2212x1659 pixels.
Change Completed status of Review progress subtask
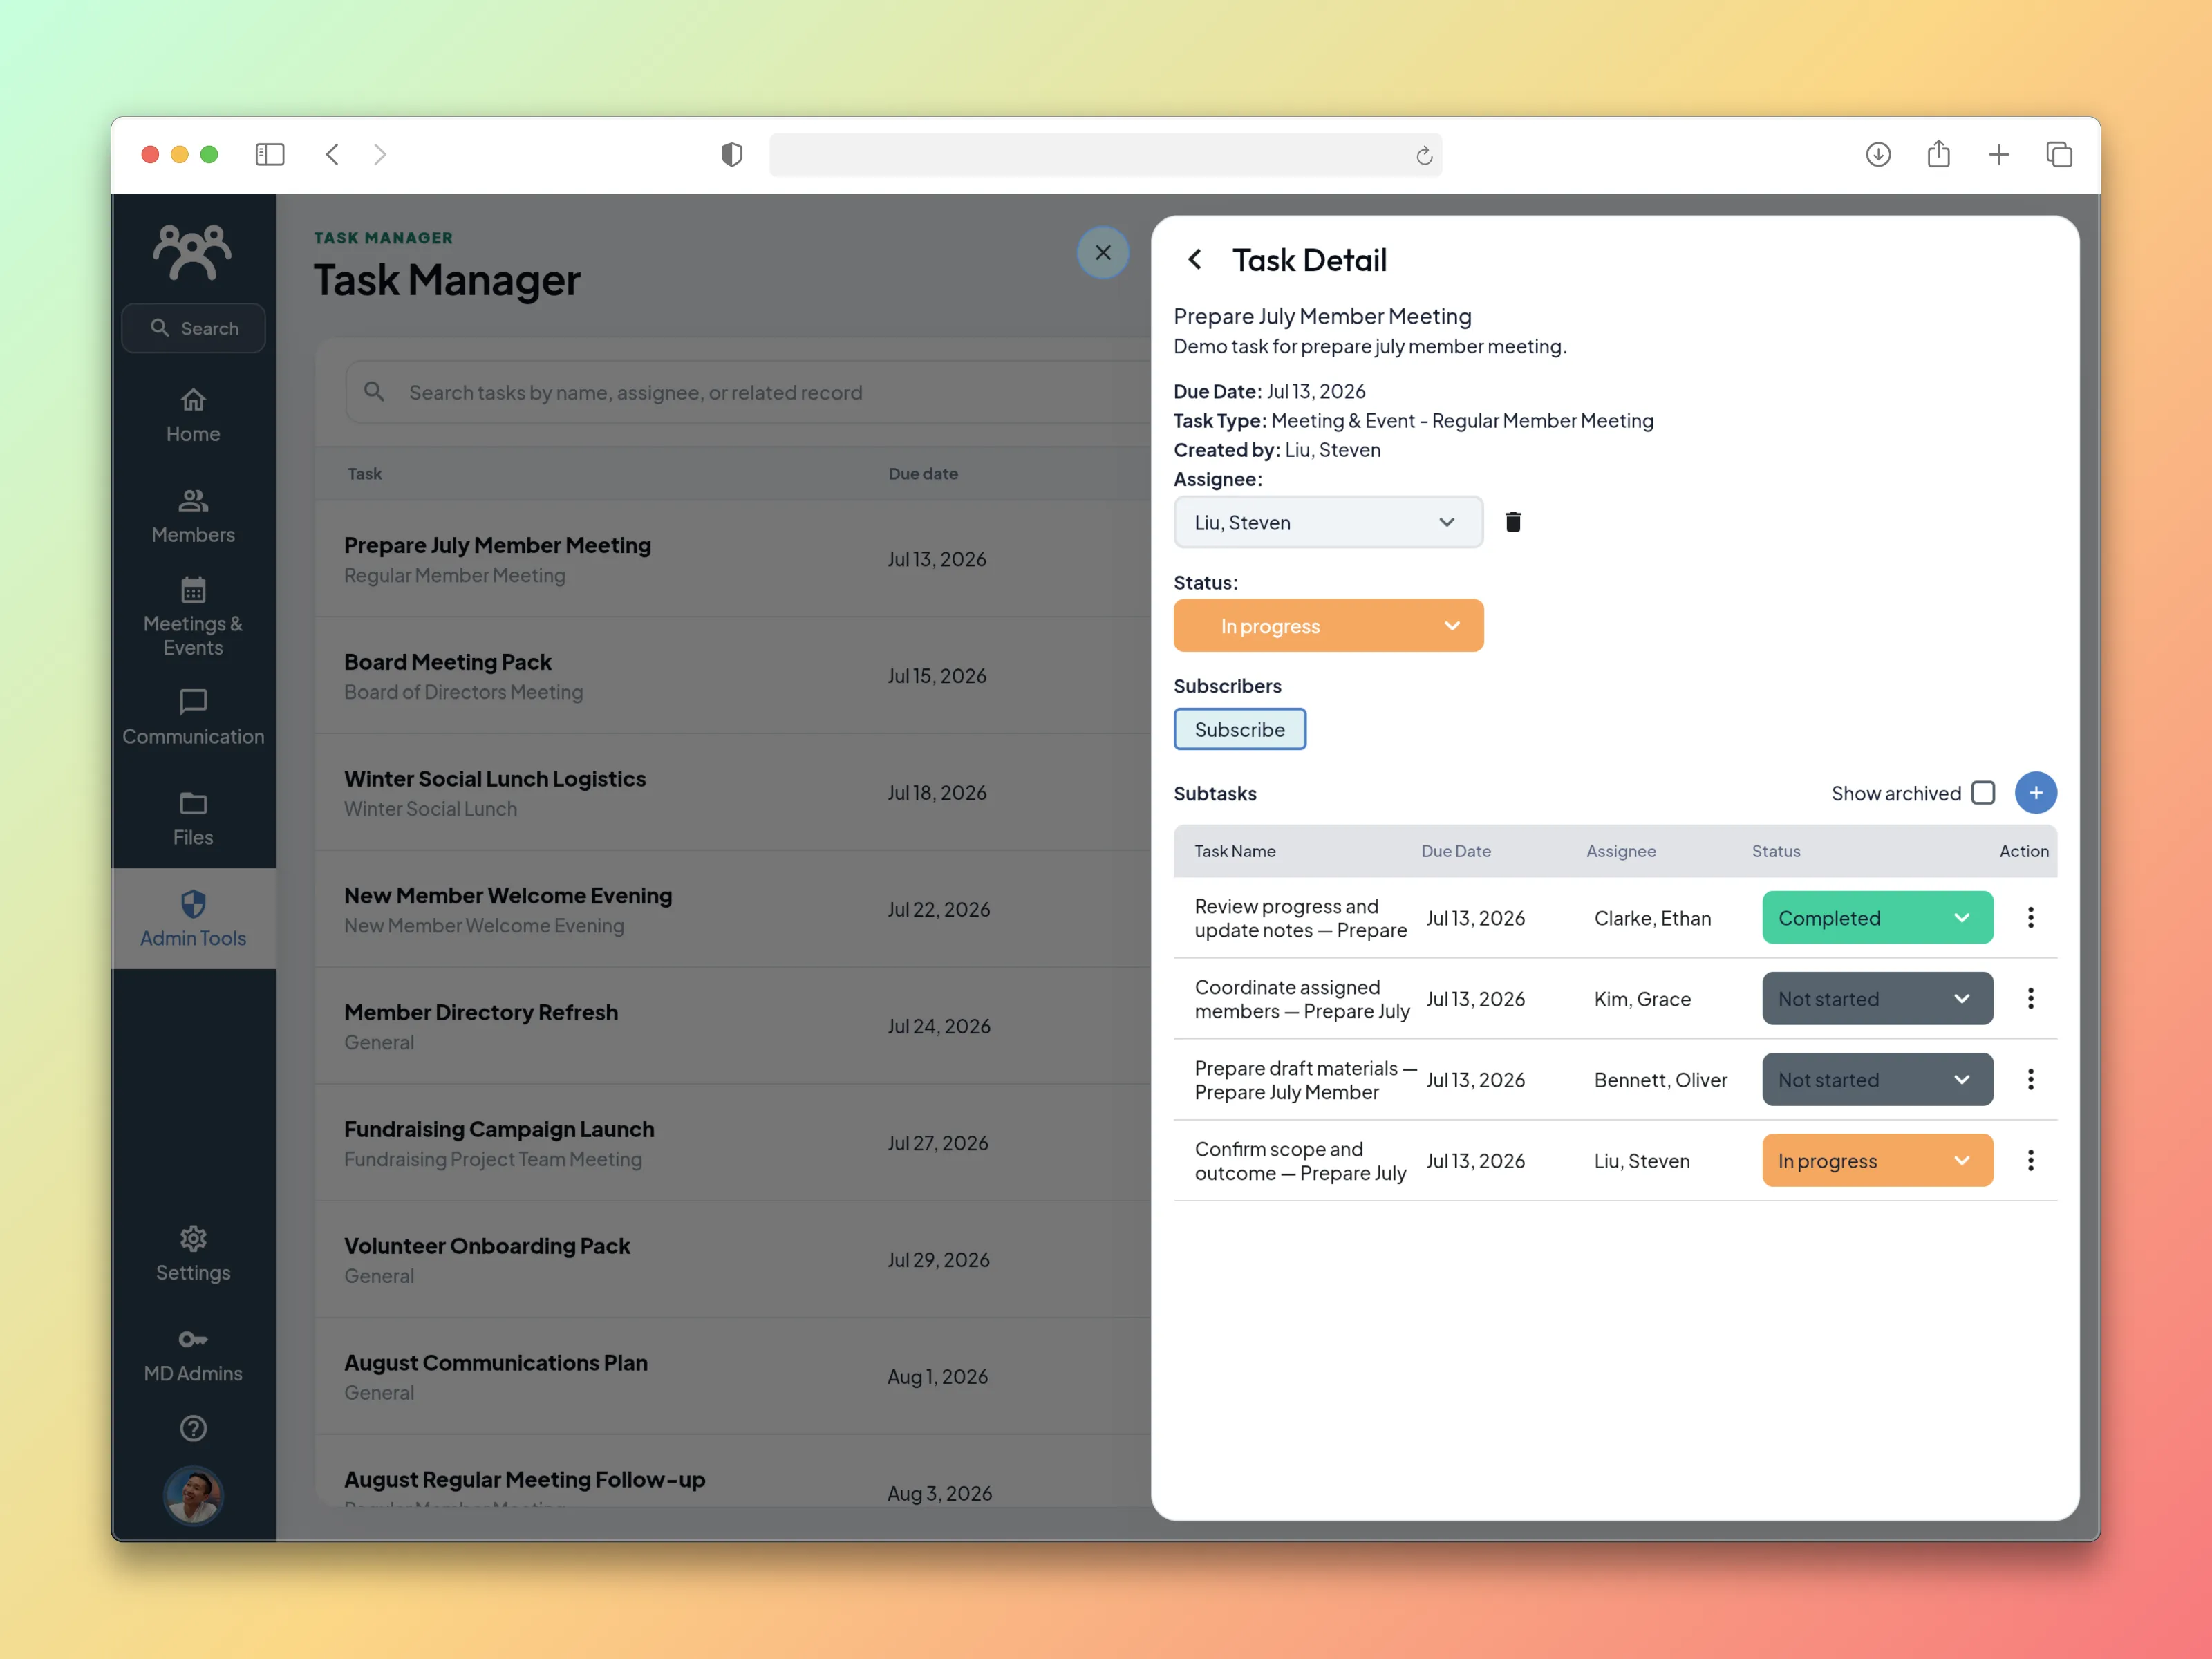pos(1877,917)
